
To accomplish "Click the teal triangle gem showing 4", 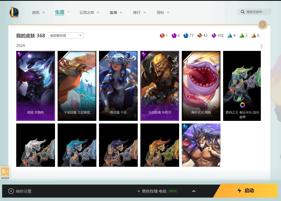I will tap(230, 36).
